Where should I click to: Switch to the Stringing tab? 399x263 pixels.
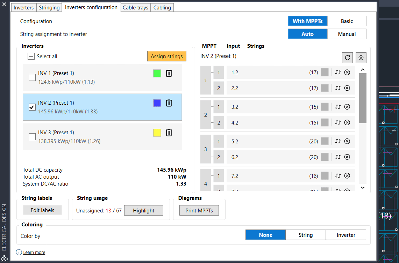[49, 7]
